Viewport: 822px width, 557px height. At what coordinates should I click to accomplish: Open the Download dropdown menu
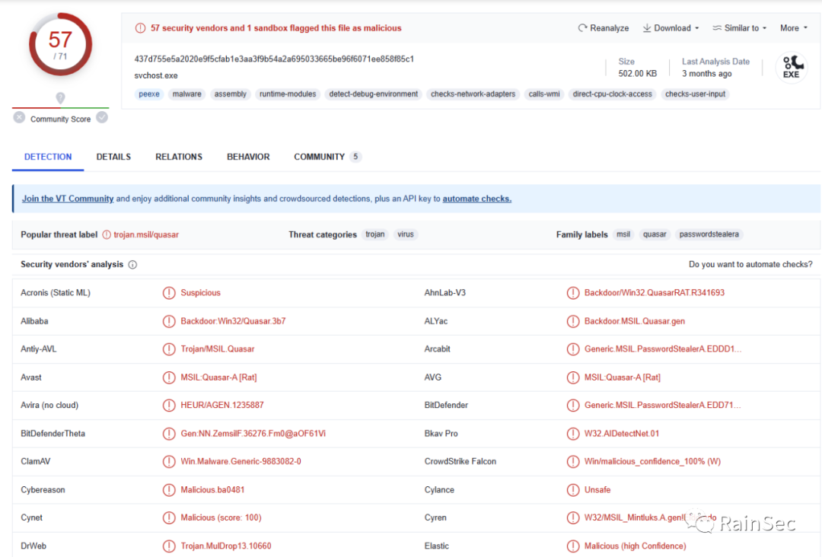(671, 27)
